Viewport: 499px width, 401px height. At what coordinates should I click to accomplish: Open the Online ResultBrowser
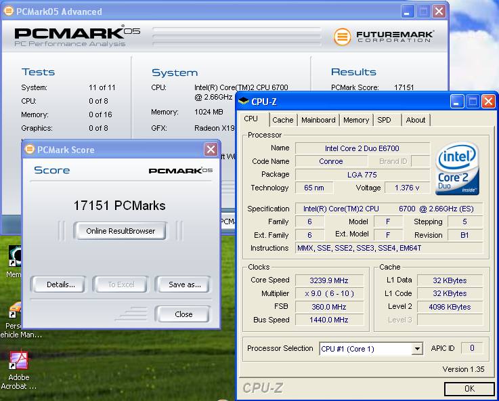(121, 231)
